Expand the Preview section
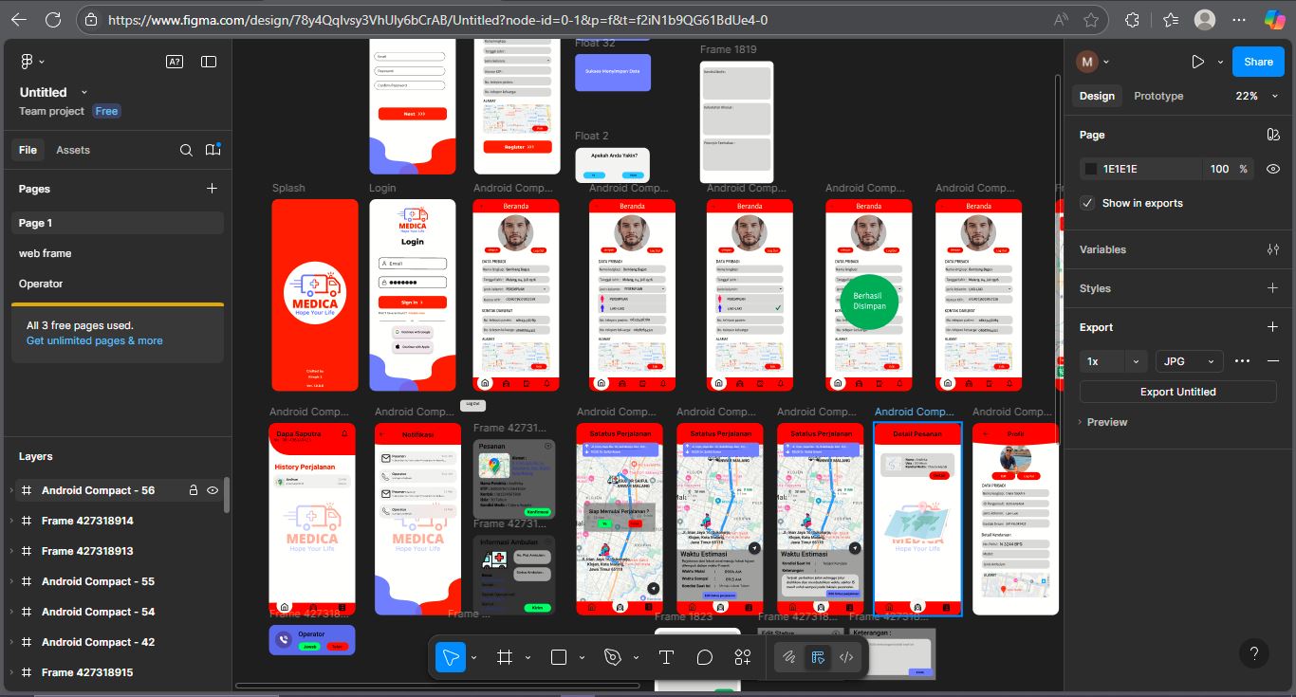The width and height of the screenshot is (1296, 697). [1106, 422]
